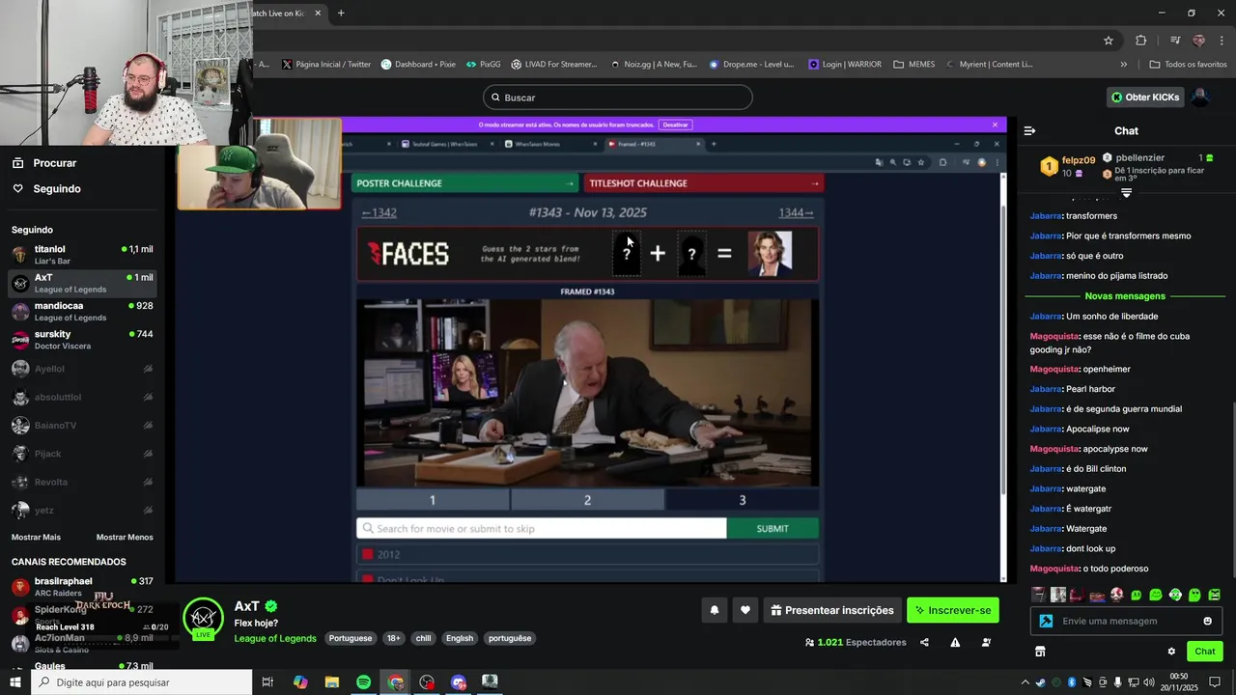This screenshot has width=1236, height=695.
Task: Go to Procurar in the sidebar
Action: point(54,163)
